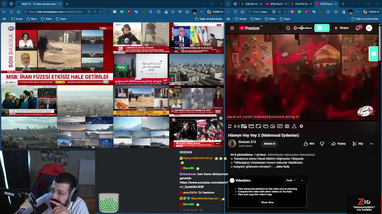Viewport: 382px width, 214px height.
Task: Open the three-dot more actions menu beside Klip
Action: pyautogui.click(x=371, y=144)
